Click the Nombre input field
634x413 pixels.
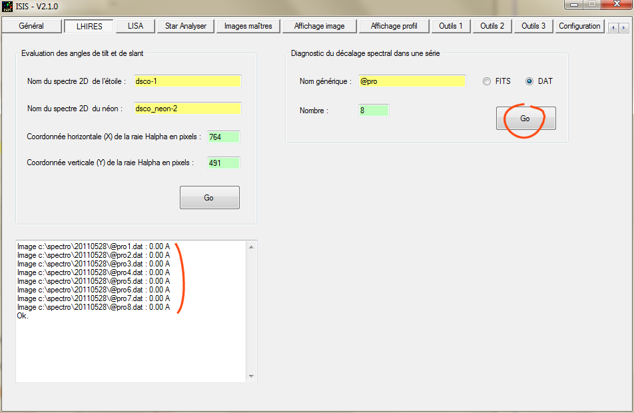click(x=373, y=110)
